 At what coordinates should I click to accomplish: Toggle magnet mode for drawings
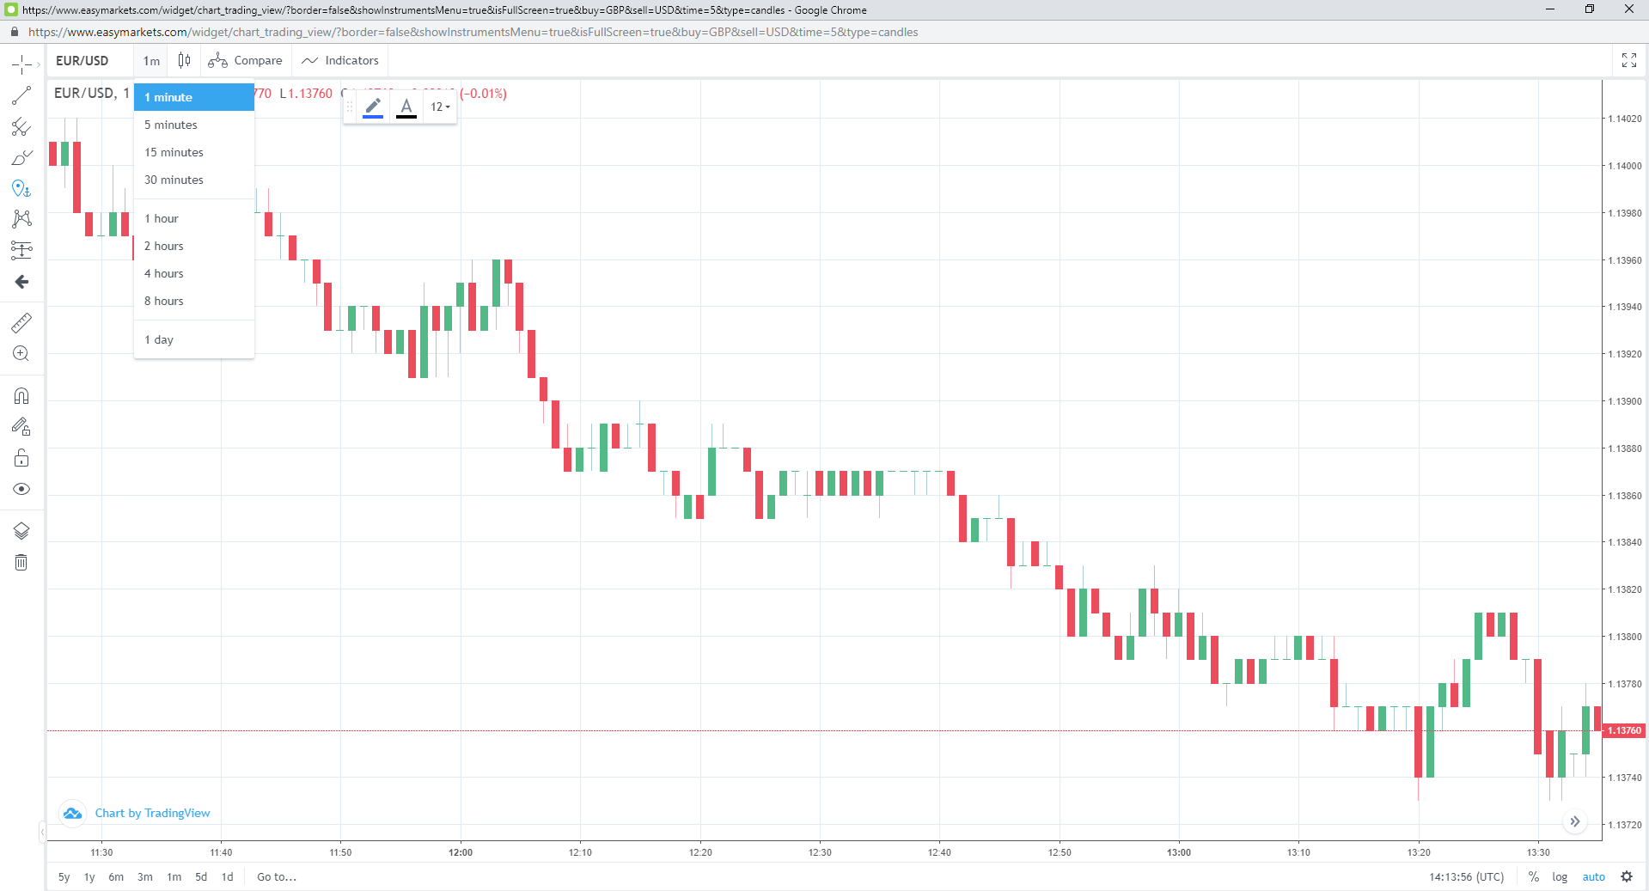pyautogui.click(x=21, y=396)
